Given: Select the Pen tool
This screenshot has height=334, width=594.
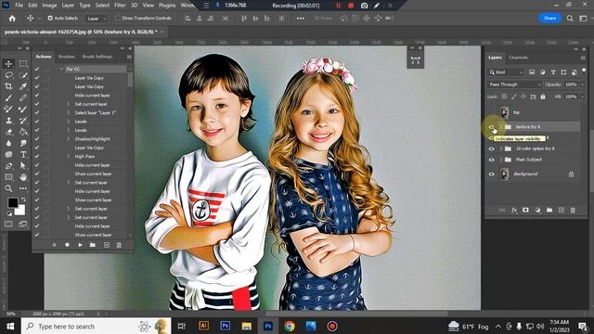Looking at the screenshot, I should point(8,166).
